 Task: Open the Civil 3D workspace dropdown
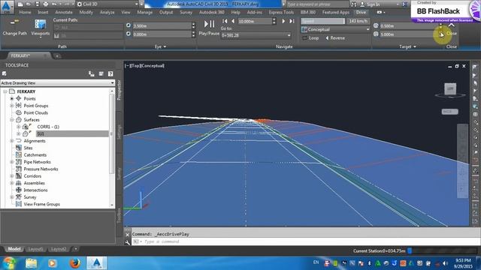(x=107, y=4)
